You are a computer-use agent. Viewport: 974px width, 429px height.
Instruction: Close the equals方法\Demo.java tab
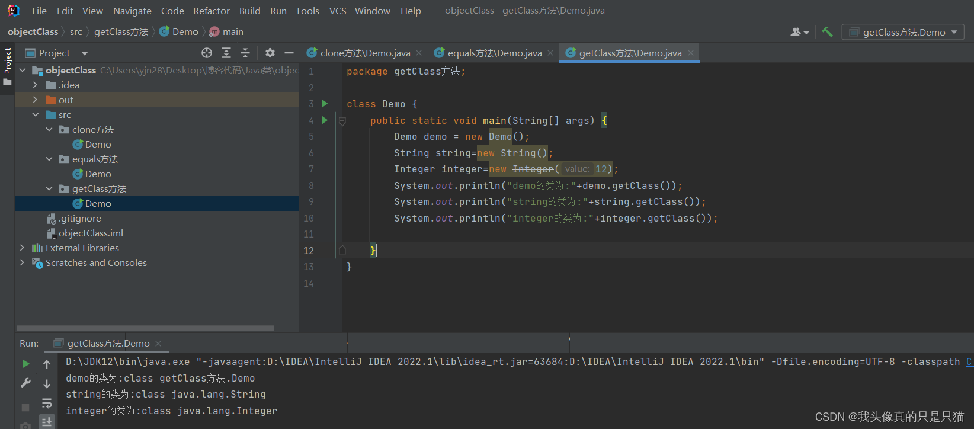[550, 53]
